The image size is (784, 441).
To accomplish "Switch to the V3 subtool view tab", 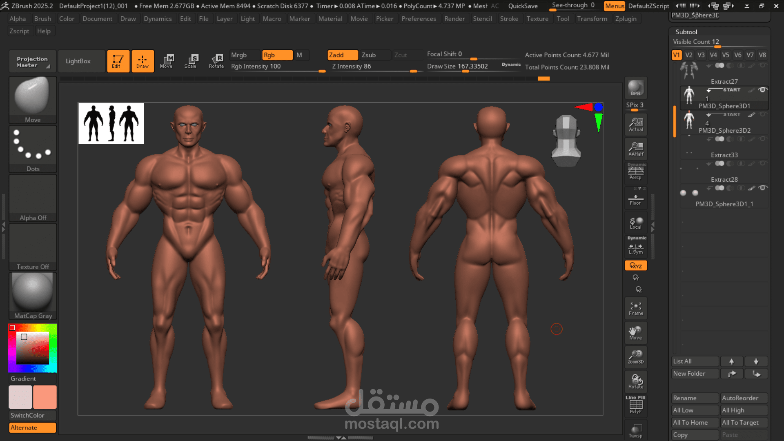I will coord(701,54).
